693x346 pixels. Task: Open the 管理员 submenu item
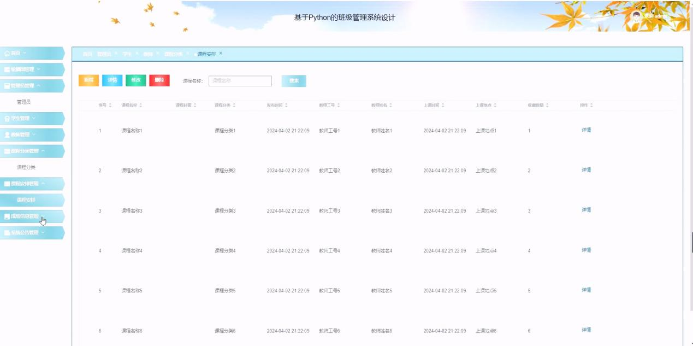click(x=27, y=102)
